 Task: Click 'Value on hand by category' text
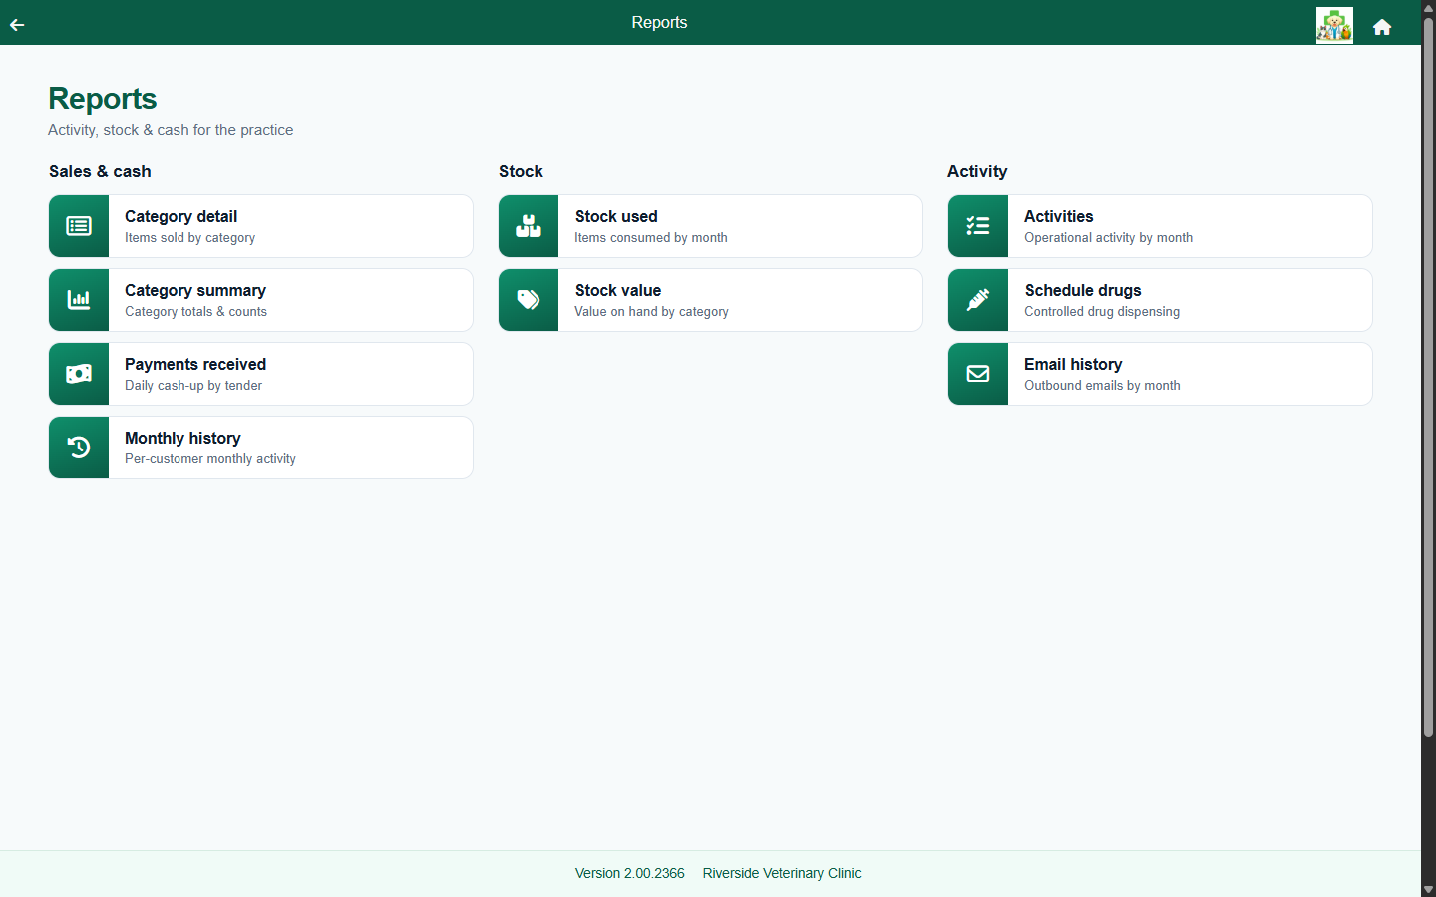click(x=651, y=312)
